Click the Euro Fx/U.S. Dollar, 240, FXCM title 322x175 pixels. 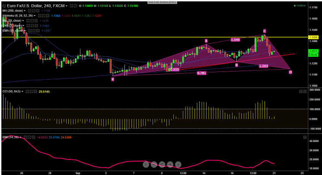click(x=36, y=6)
